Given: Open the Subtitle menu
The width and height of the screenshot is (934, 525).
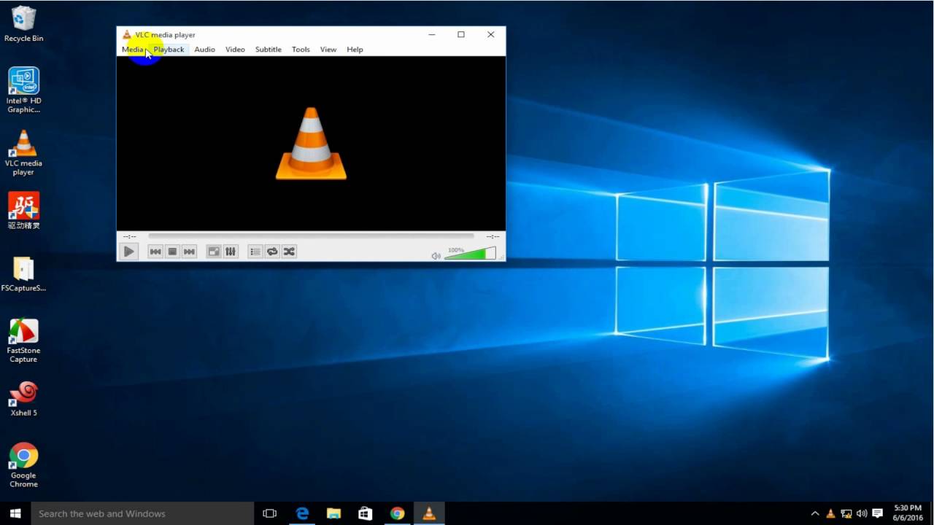Looking at the screenshot, I should coord(268,50).
